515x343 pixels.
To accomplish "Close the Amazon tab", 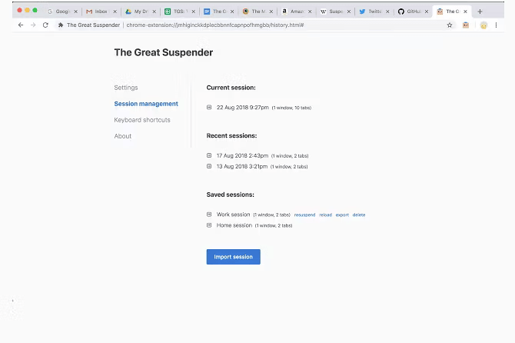I will coord(310,12).
